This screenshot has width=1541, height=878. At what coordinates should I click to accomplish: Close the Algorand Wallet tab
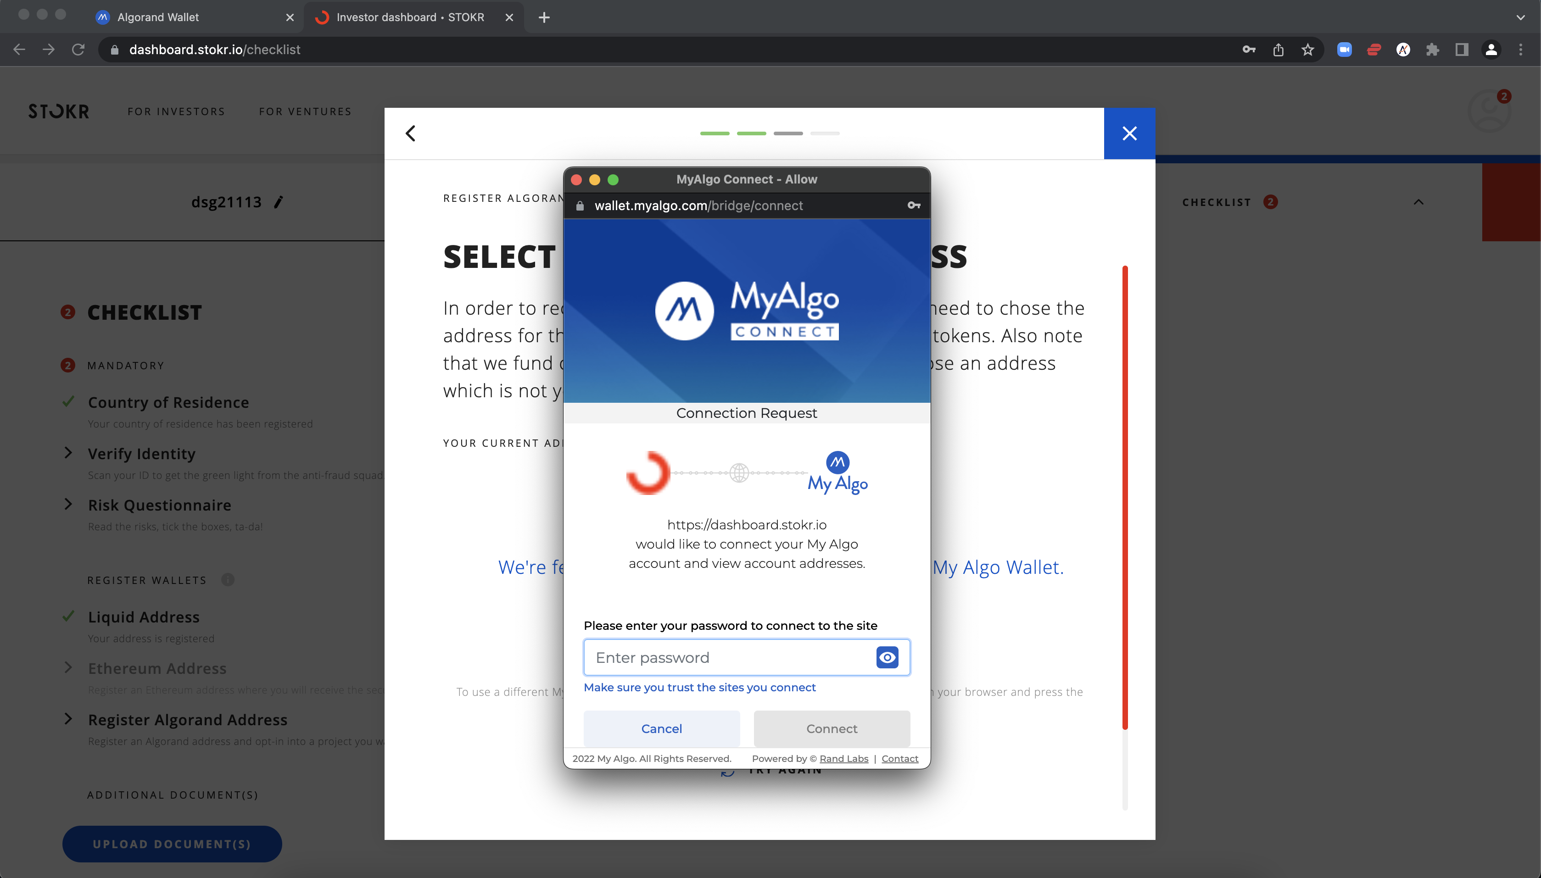click(x=290, y=17)
